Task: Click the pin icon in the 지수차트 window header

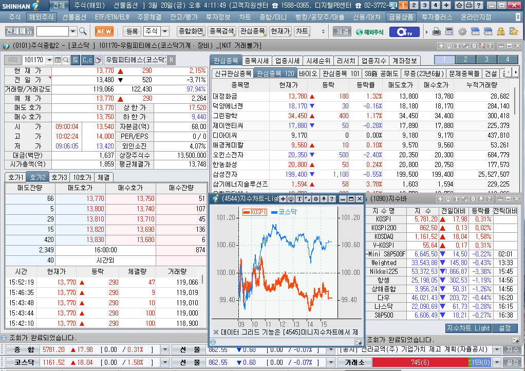Action: [x=324, y=199]
